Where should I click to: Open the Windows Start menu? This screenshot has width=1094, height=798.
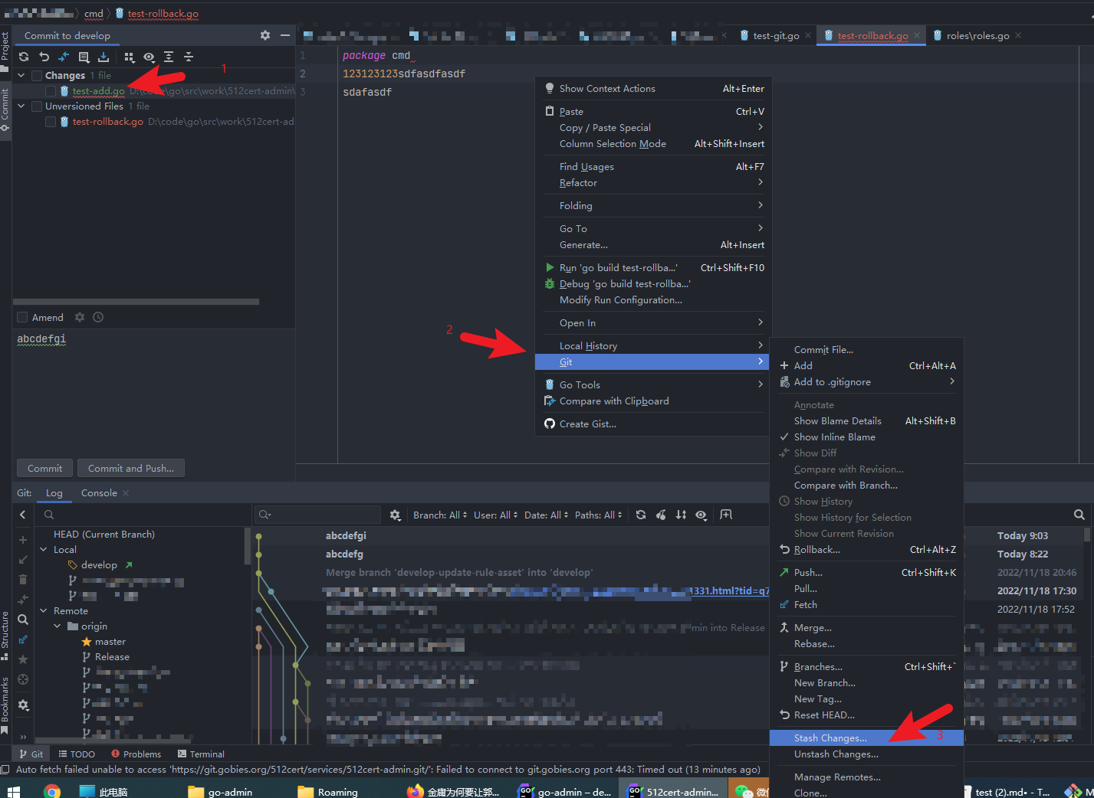click(13, 791)
